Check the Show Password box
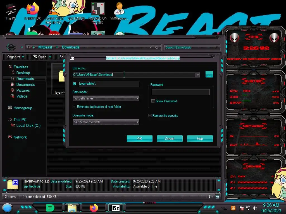The image size is (286, 214). 153,101
